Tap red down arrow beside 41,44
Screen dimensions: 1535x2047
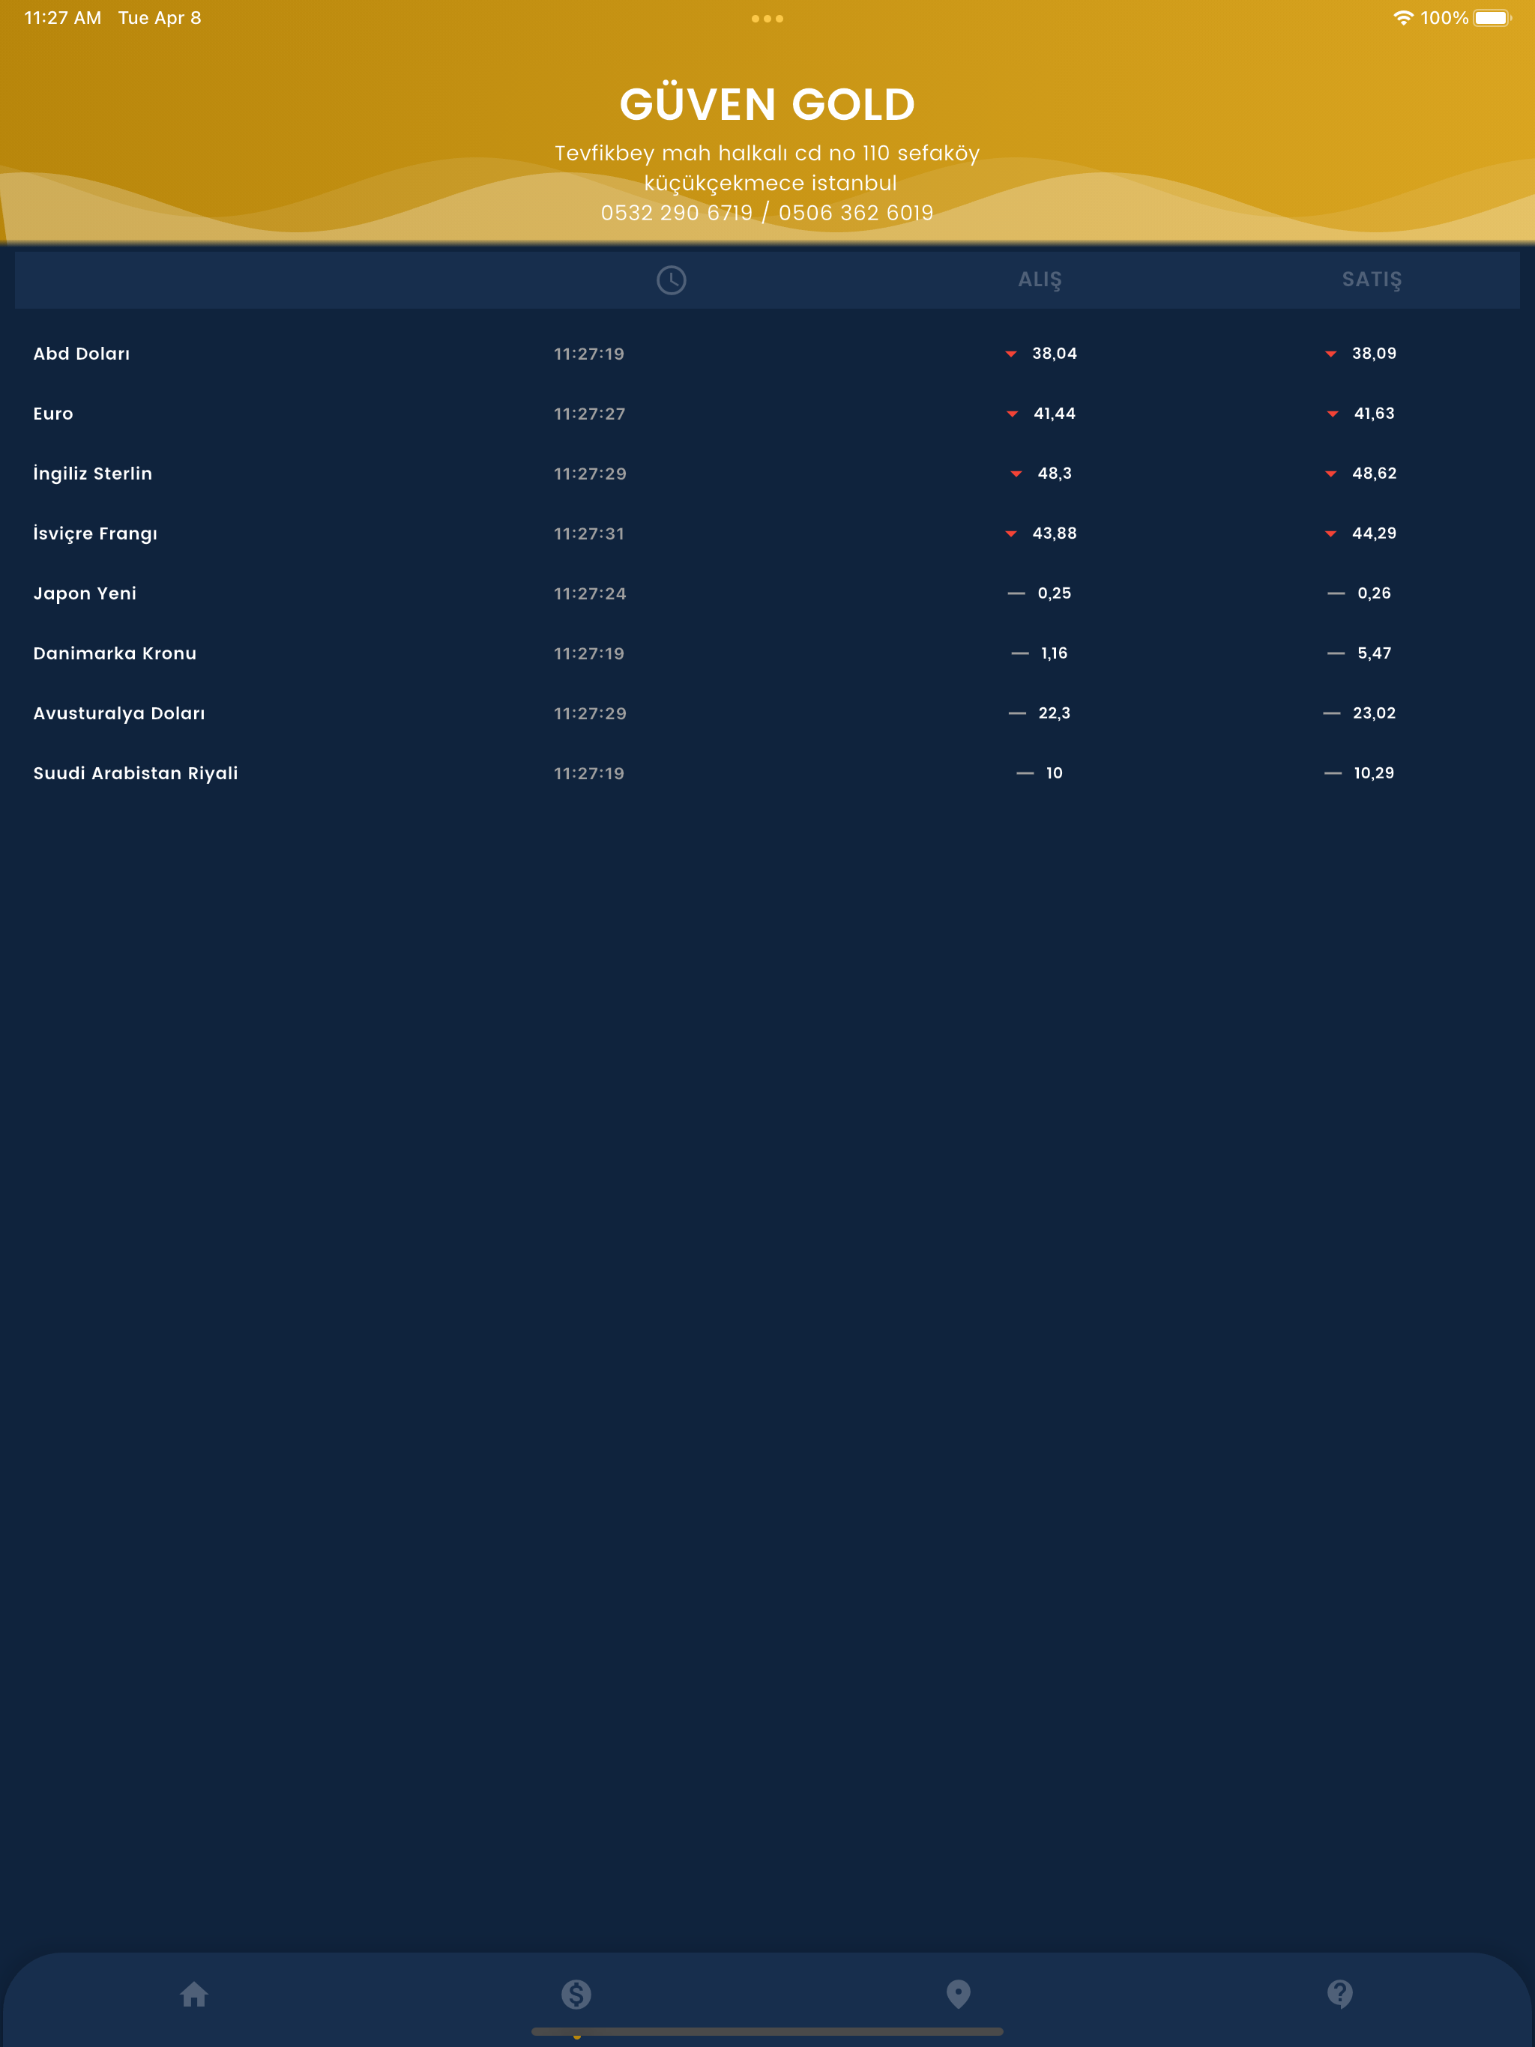tap(1012, 414)
